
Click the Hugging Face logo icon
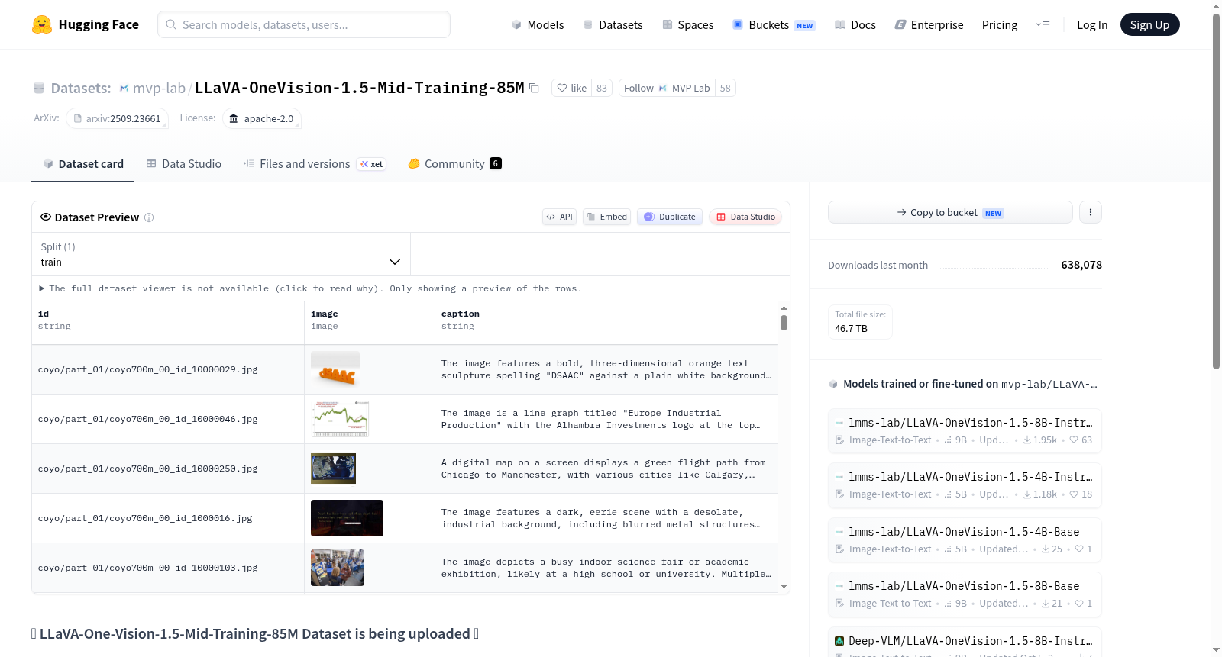pos(42,24)
